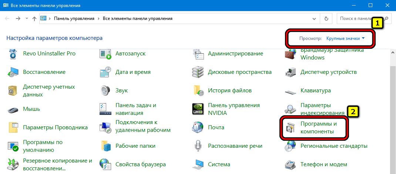Open the Revo Uninstaller Pro icon

point(13,54)
